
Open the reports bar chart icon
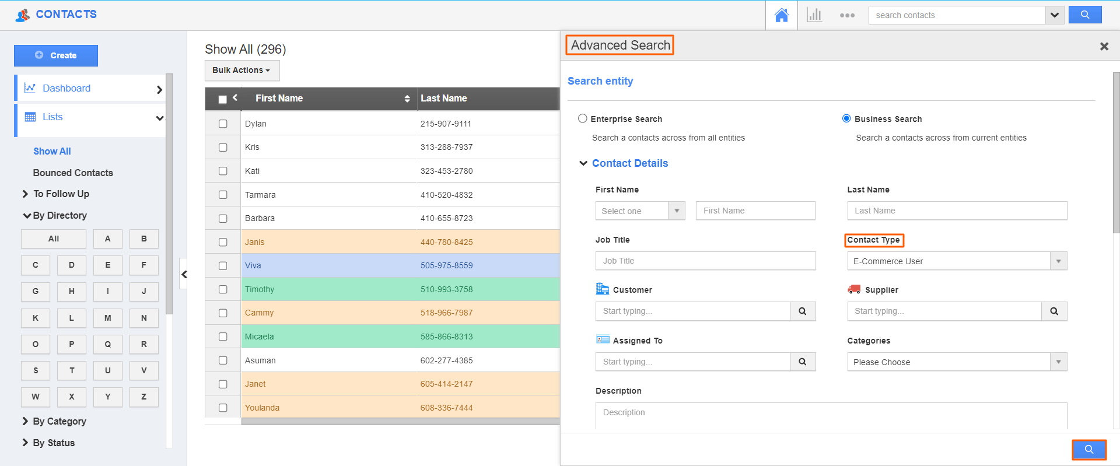pyautogui.click(x=814, y=15)
